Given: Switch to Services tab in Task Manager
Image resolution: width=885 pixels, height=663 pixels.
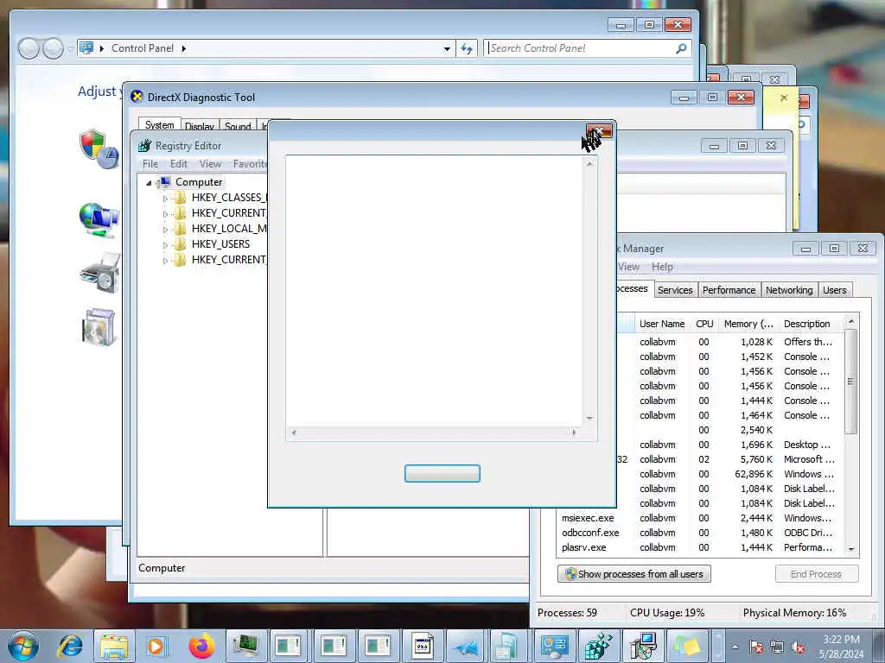Looking at the screenshot, I should [675, 290].
